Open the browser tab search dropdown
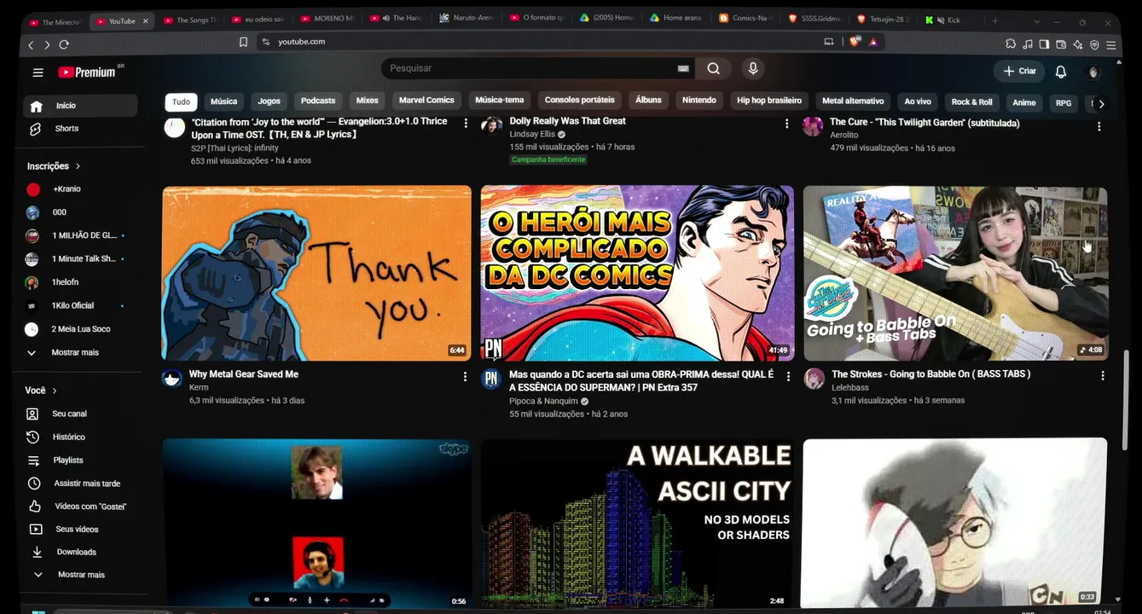Image resolution: width=1142 pixels, height=614 pixels. click(x=1036, y=20)
